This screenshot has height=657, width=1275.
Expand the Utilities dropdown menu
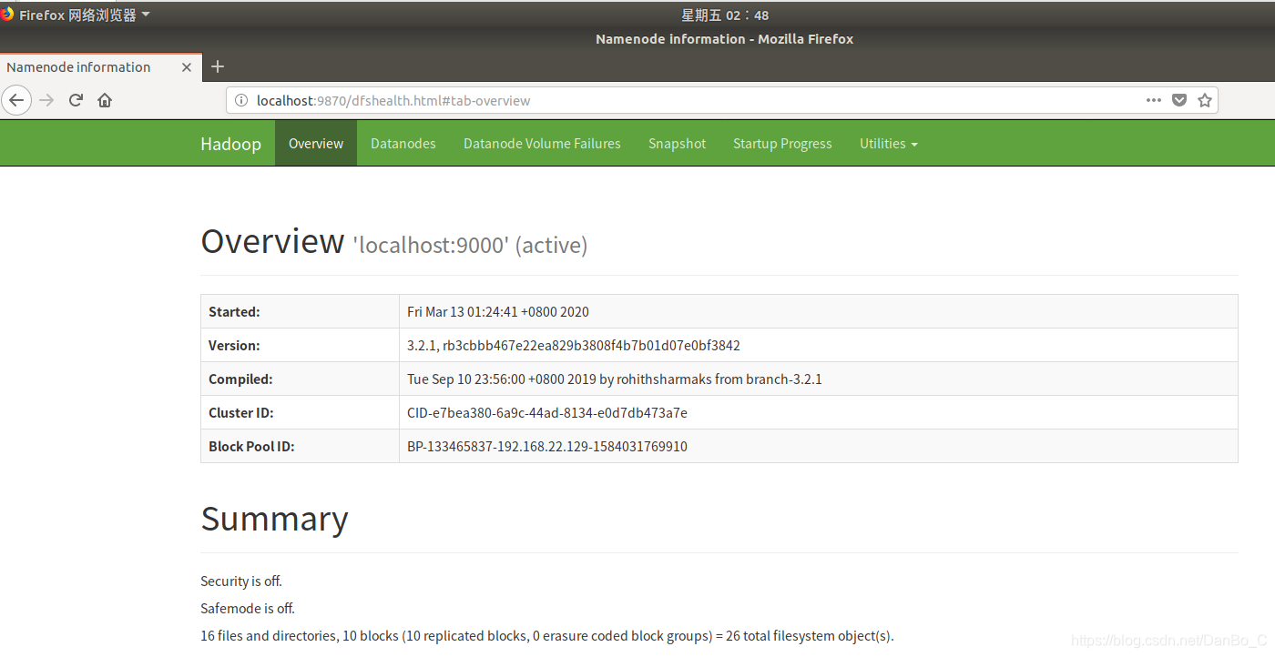[x=888, y=144]
